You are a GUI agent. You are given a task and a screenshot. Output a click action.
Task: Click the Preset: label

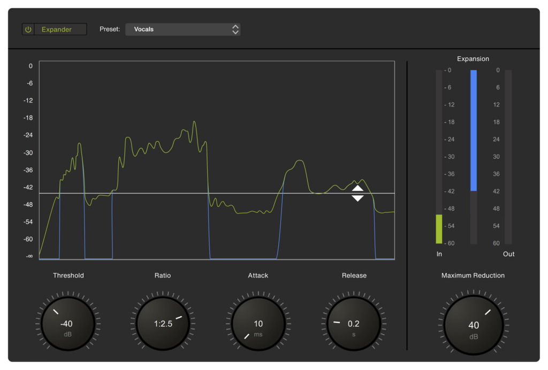pyautogui.click(x=110, y=29)
